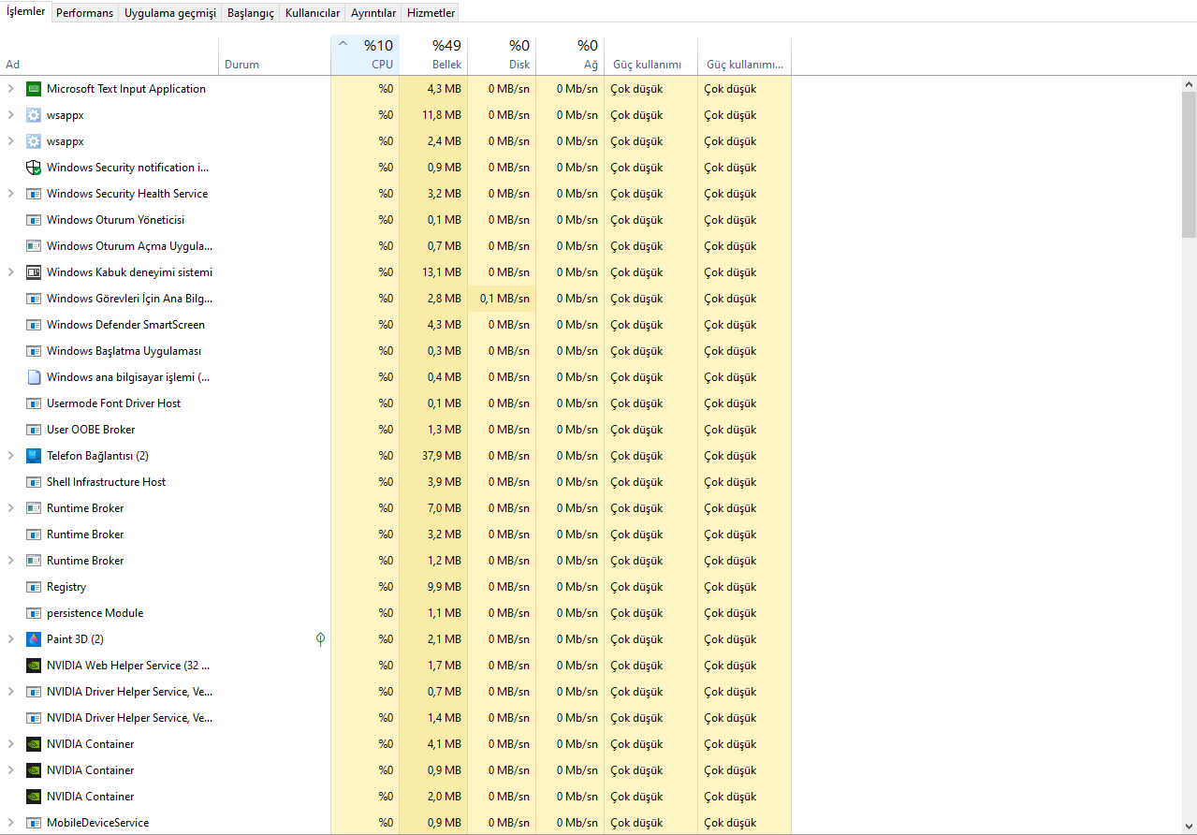Sort by the Bellek column header
The width and height of the screenshot is (1197, 835).
pyautogui.click(x=432, y=55)
